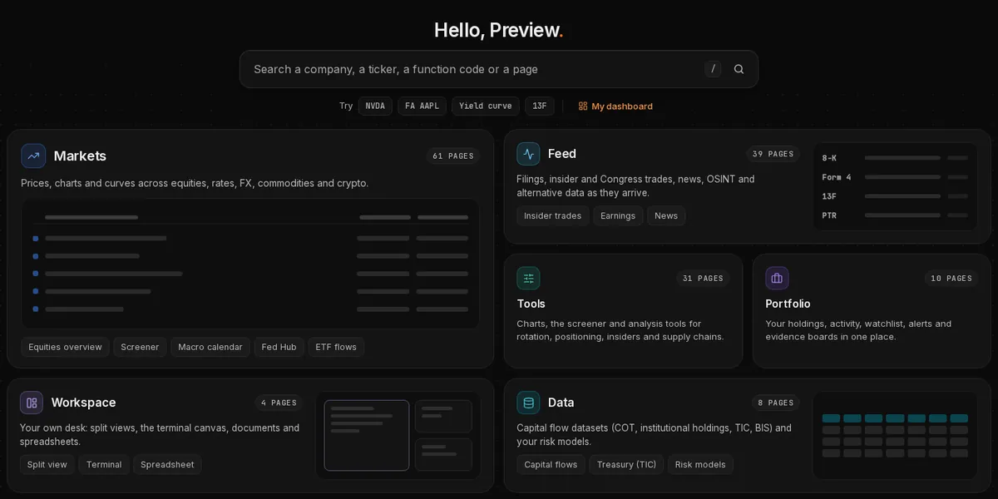Viewport: 998px width, 499px height.
Task: Open the Fed Hub chip
Action: (279, 347)
